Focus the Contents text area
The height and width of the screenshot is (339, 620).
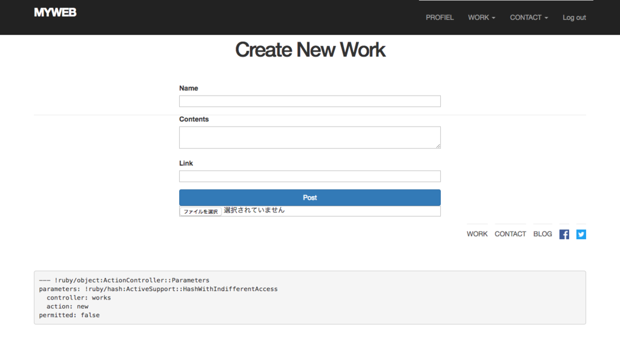click(x=309, y=137)
